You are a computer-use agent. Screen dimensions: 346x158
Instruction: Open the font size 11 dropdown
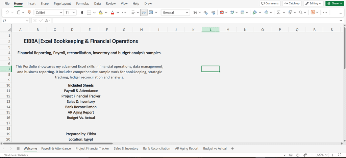[x=74, y=12]
